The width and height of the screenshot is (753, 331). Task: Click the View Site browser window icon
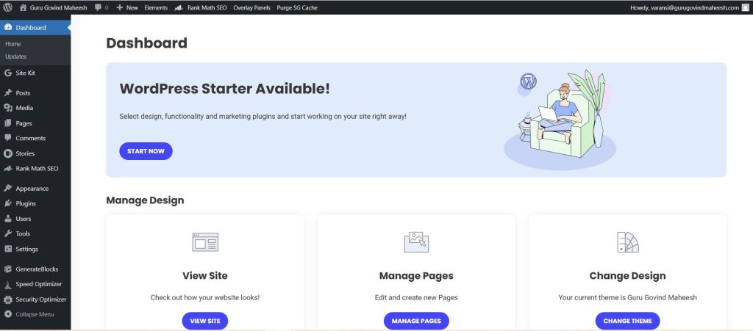pyautogui.click(x=205, y=242)
